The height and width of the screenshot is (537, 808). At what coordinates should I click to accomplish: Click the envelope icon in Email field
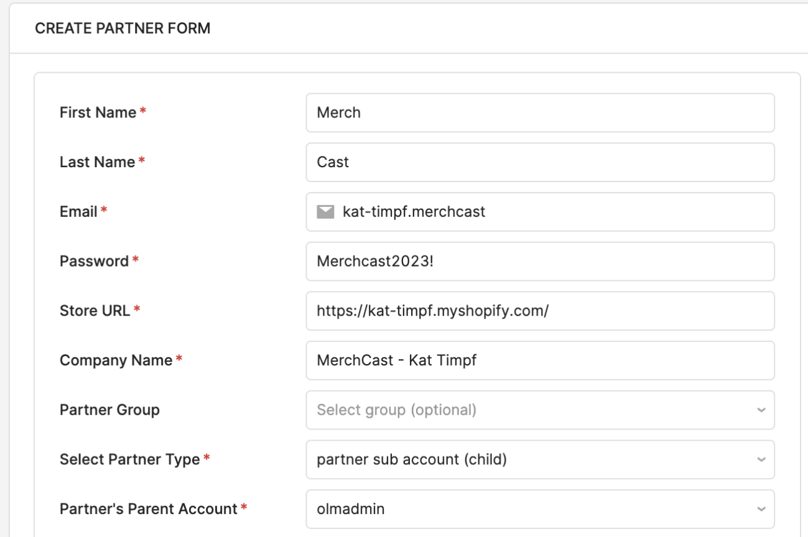(x=325, y=213)
